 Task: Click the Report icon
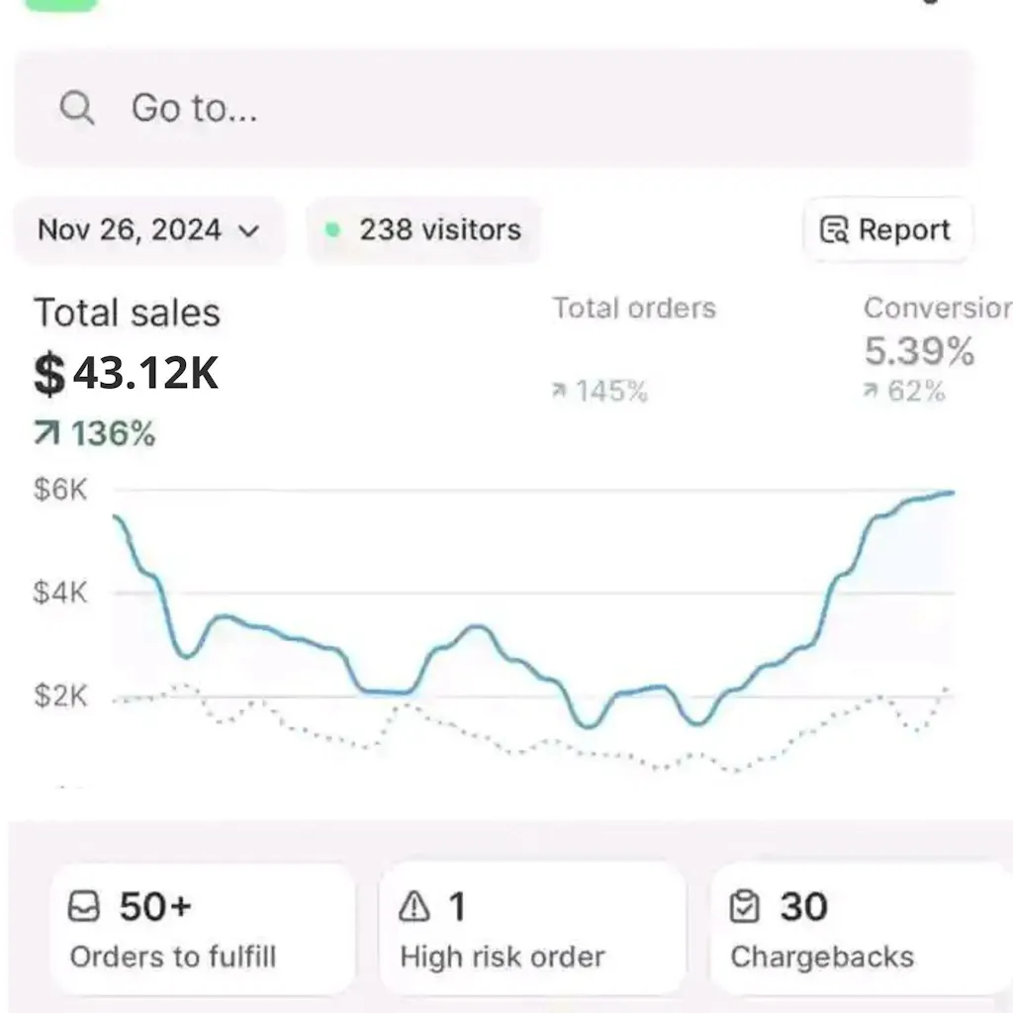(834, 230)
